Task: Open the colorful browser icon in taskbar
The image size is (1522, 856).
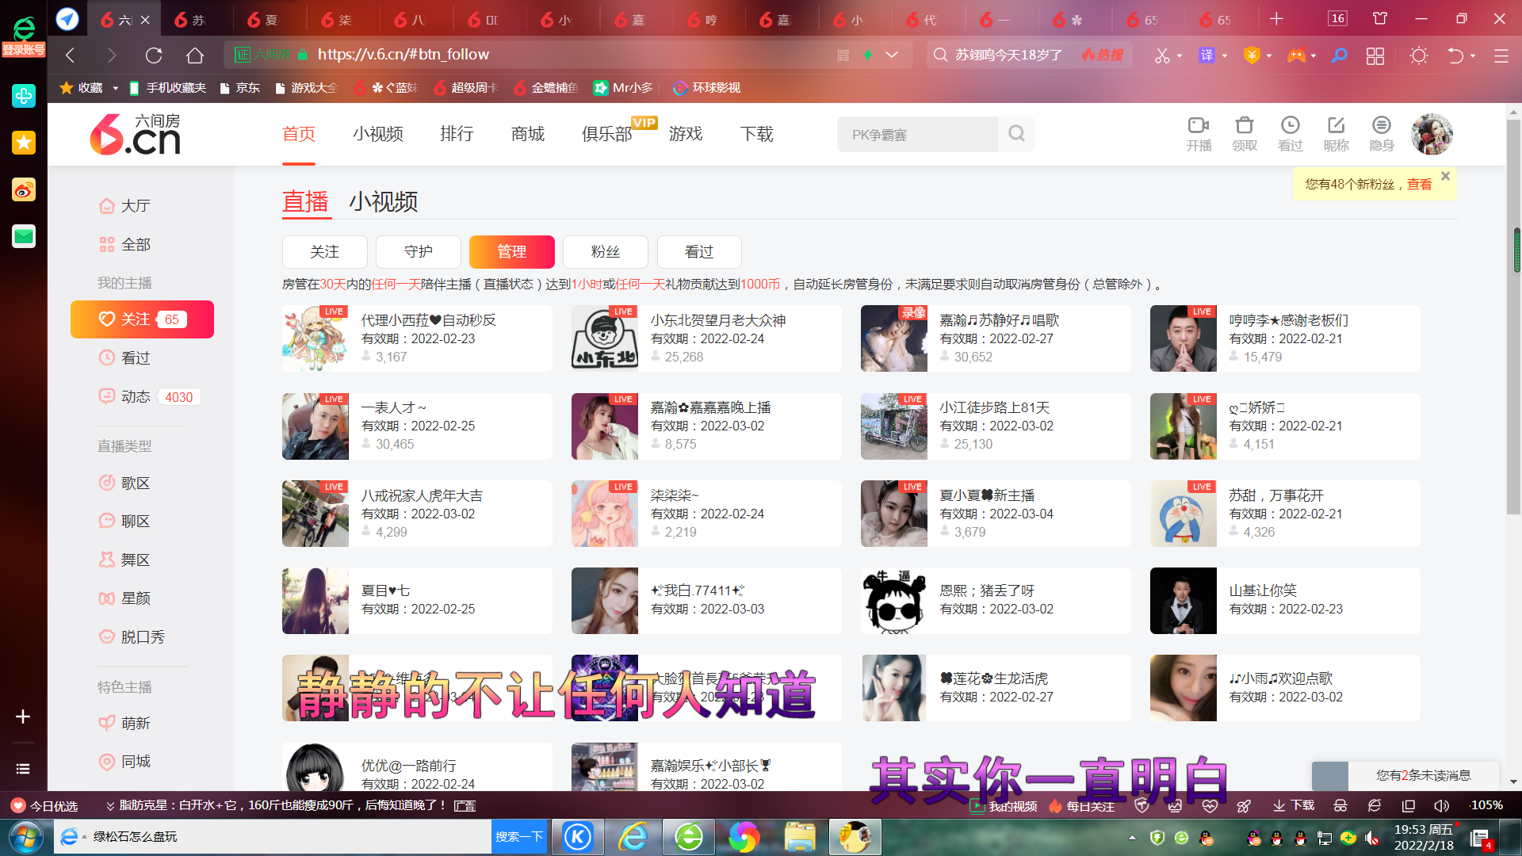Action: click(x=744, y=837)
